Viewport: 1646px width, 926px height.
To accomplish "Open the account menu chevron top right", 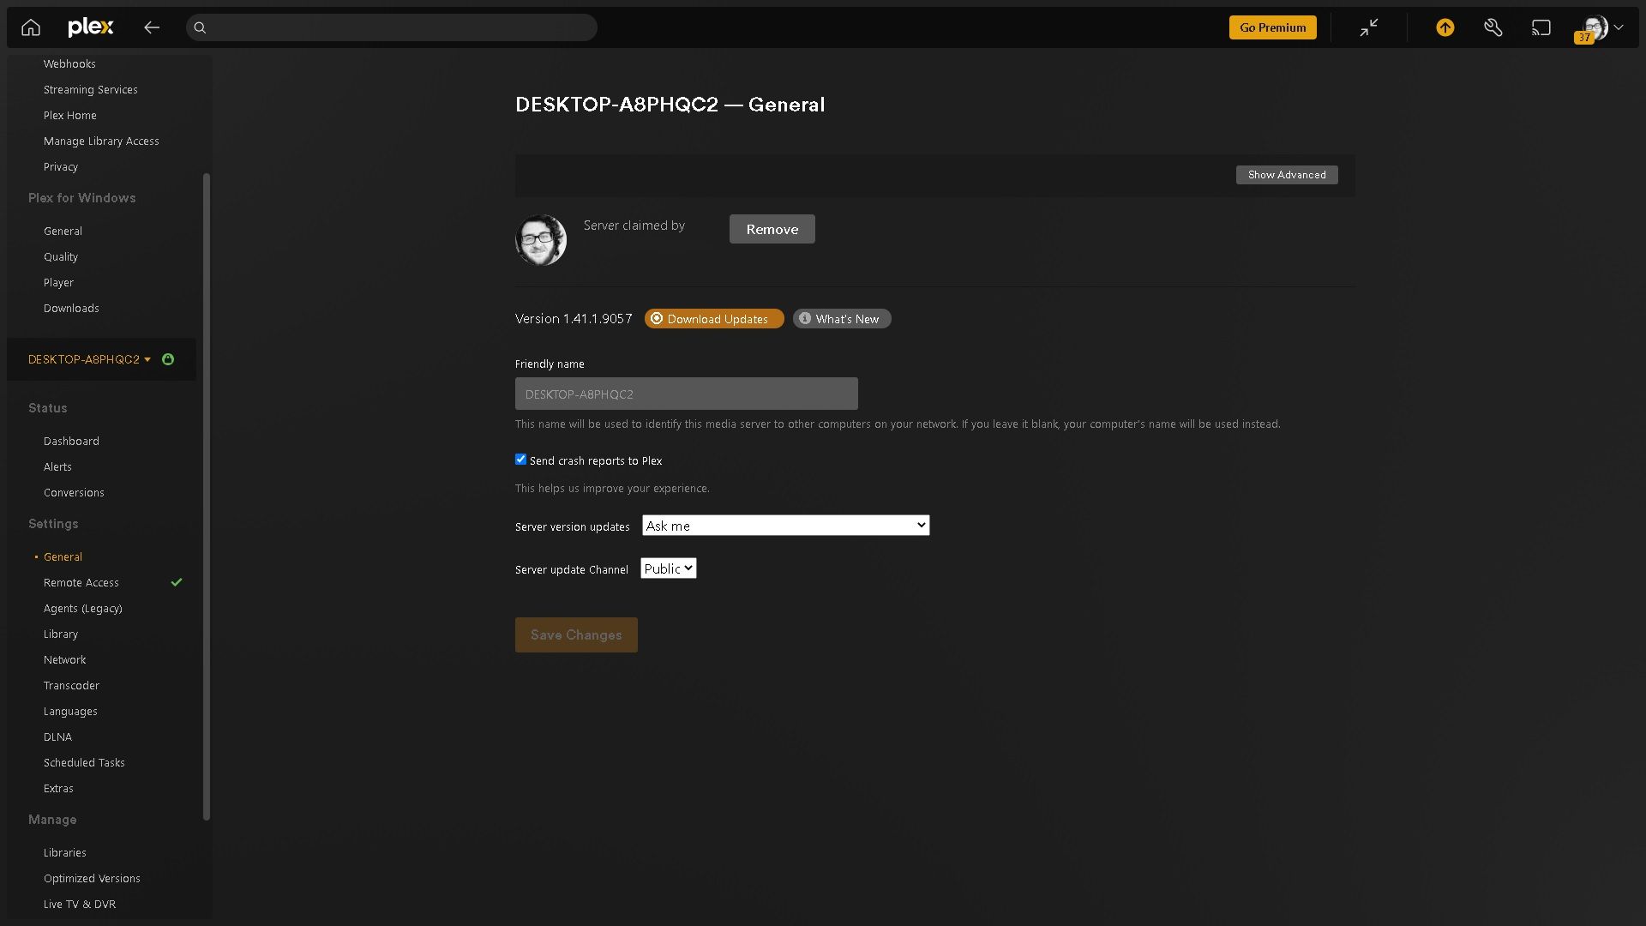I will (x=1619, y=27).
